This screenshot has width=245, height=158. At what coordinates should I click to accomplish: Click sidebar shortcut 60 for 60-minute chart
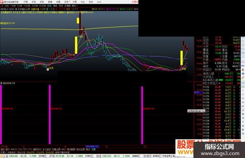point(243,106)
